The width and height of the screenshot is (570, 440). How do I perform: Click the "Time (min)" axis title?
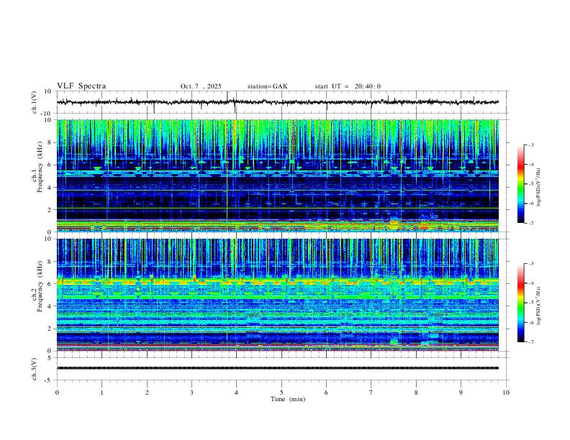tap(288, 399)
